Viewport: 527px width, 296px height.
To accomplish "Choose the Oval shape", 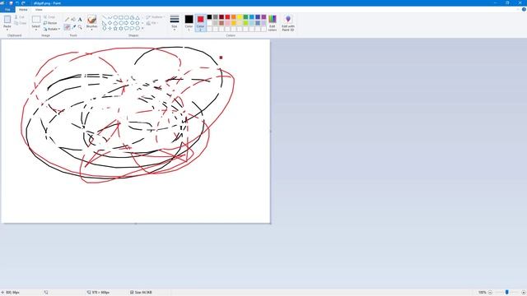I will click(115, 17).
